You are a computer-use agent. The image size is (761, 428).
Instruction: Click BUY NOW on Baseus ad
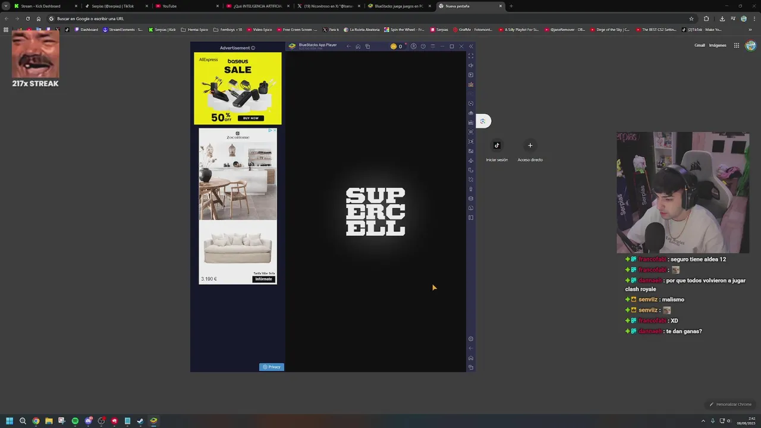pos(251,118)
